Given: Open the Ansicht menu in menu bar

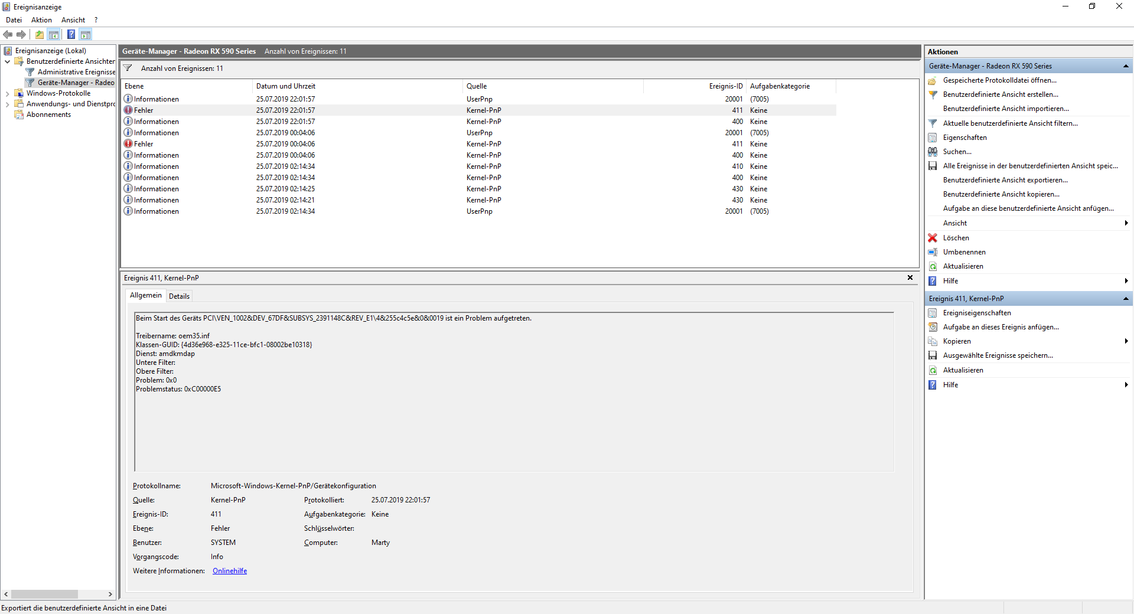Looking at the screenshot, I should coord(73,20).
